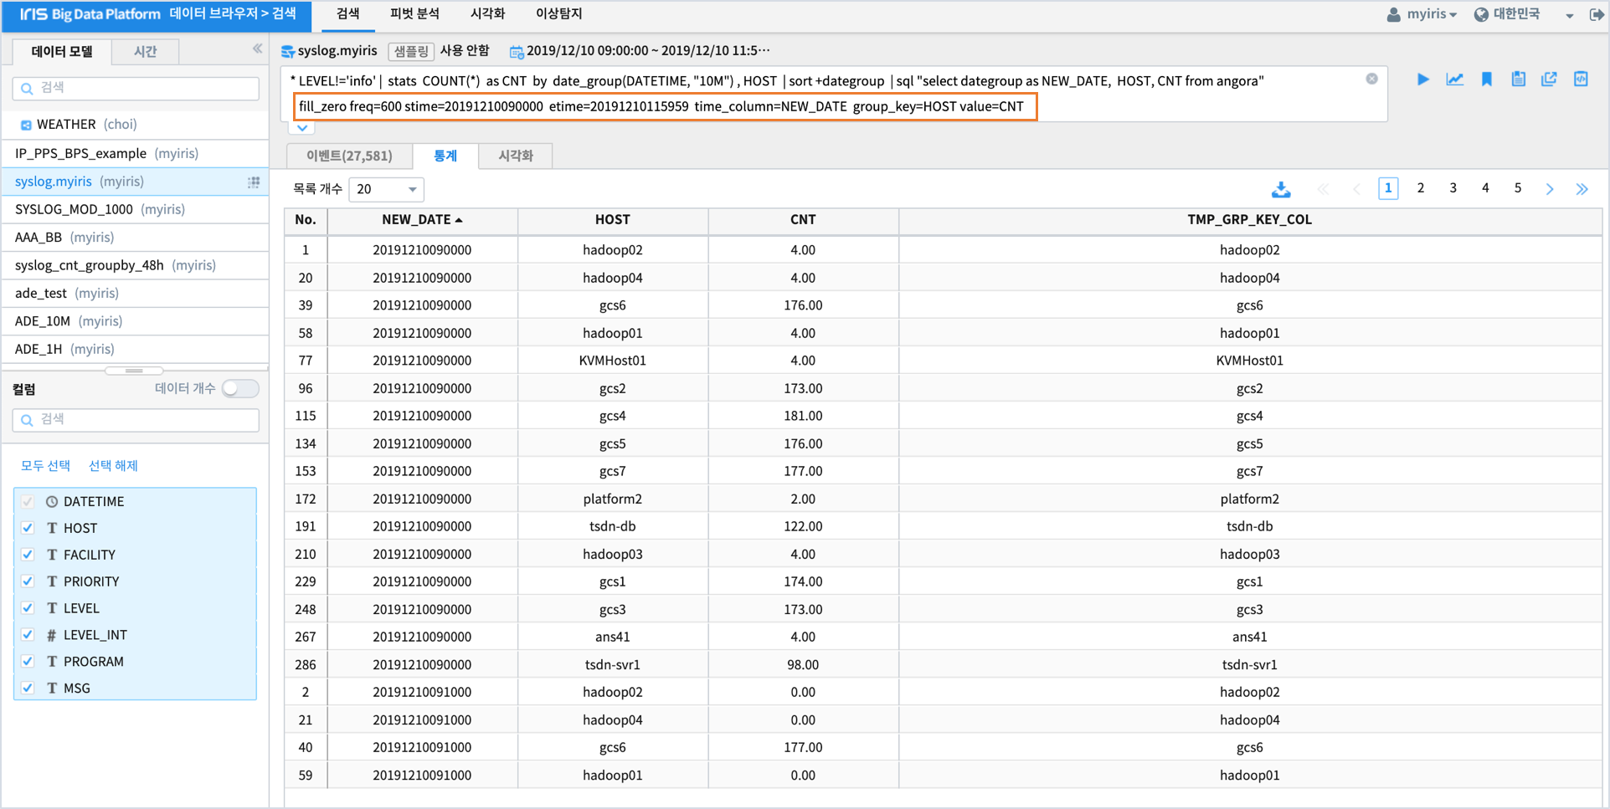Open the 피벗 분석 menu
Viewport: 1610px width, 809px height.
pos(414,14)
